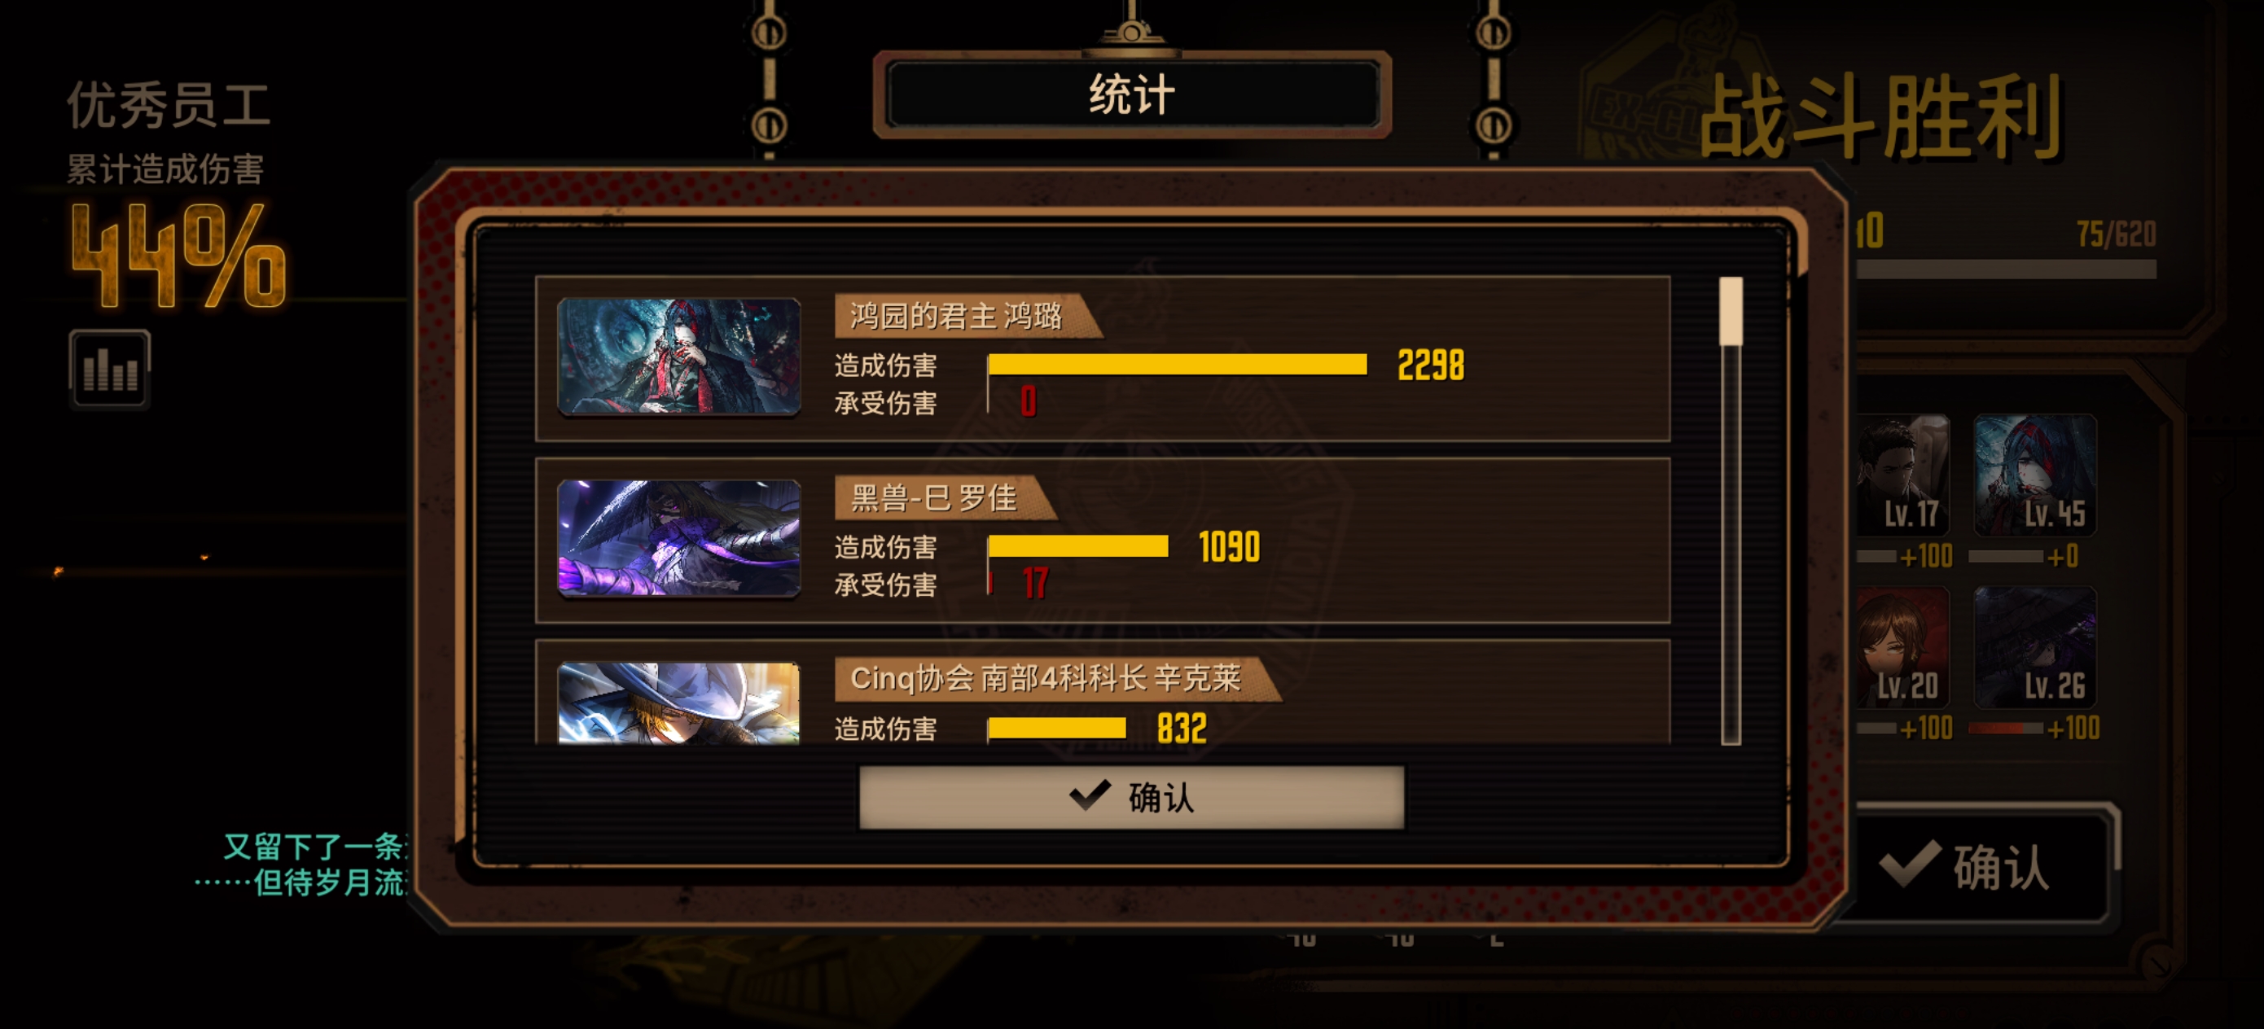Select the Cinq协会 辛克莱 portrait thumbnail
The width and height of the screenshot is (2264, 1029).
(679, 703)
